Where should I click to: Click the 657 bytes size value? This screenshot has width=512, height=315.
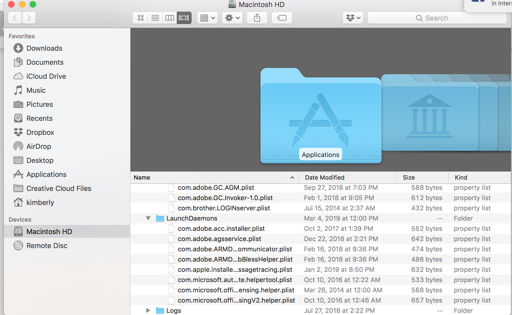[427, 300]
